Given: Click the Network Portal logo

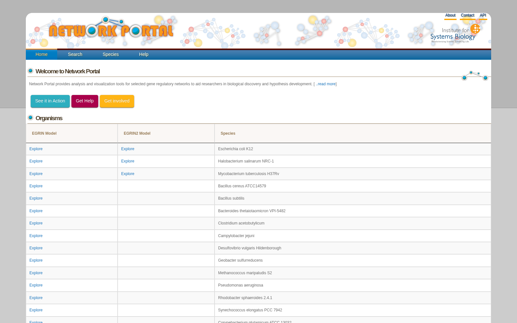Looking at the screenshot, I should 111,27.
